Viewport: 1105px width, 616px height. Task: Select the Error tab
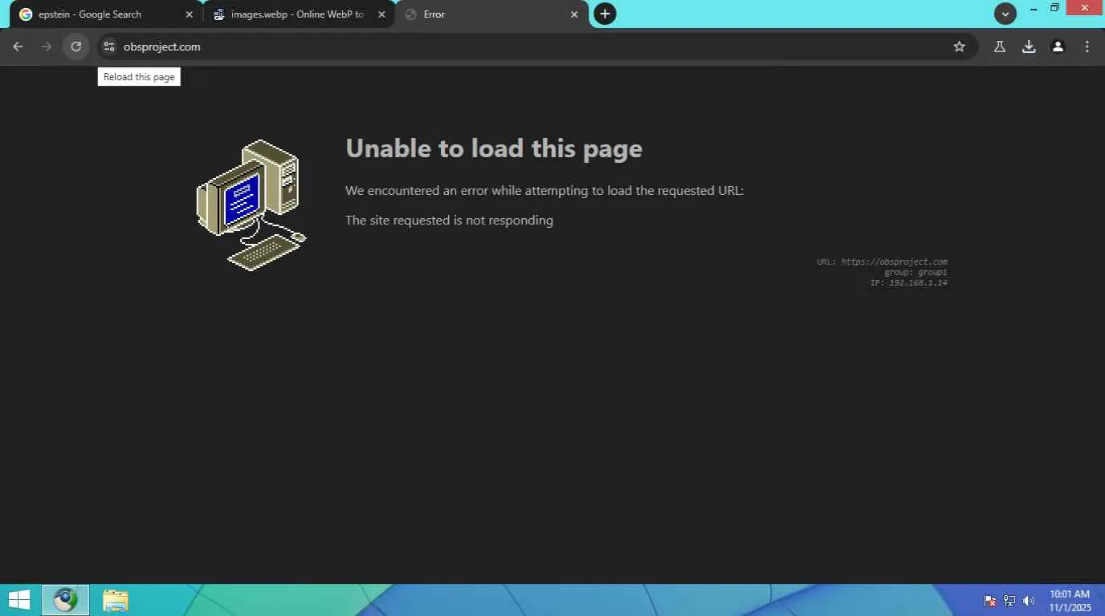coord(491,14)
